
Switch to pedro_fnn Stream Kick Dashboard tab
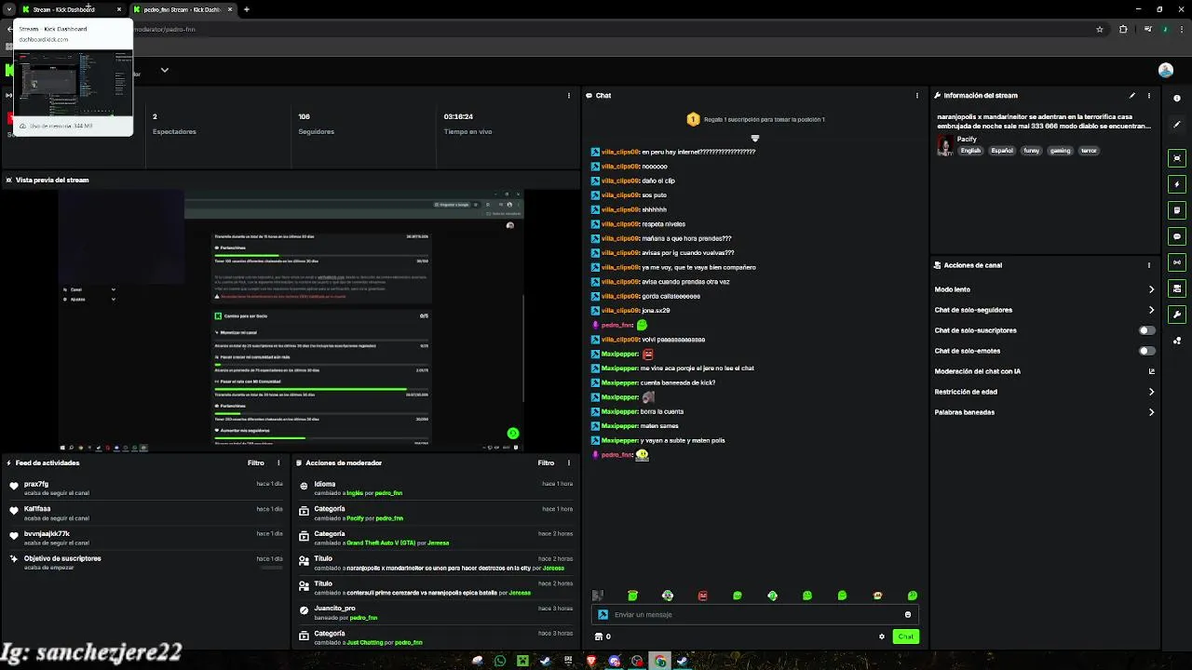pyautogui.click(x=183, y=9)
